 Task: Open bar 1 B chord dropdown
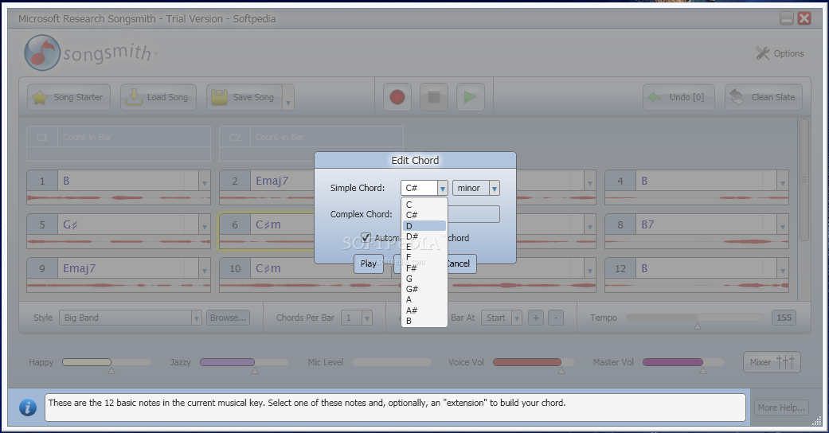[x=205, y=182]
